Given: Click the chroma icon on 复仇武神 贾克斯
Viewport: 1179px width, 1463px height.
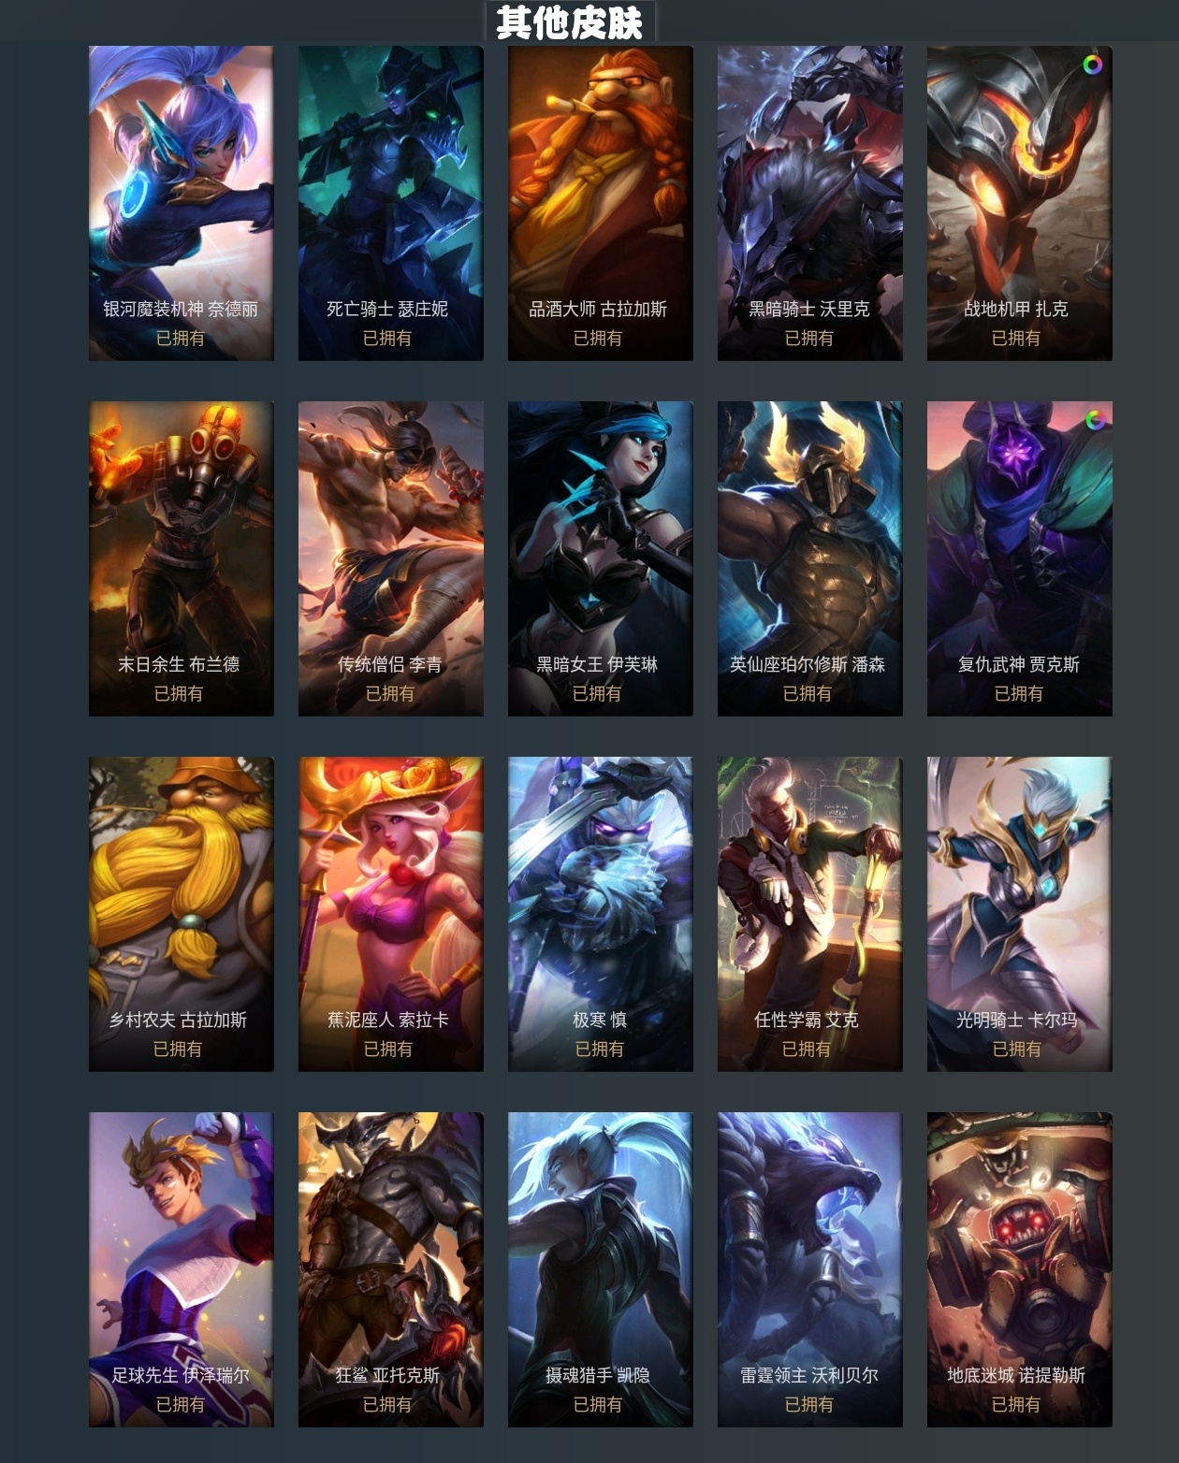Looking at the screenshot, I should 1094,420.
